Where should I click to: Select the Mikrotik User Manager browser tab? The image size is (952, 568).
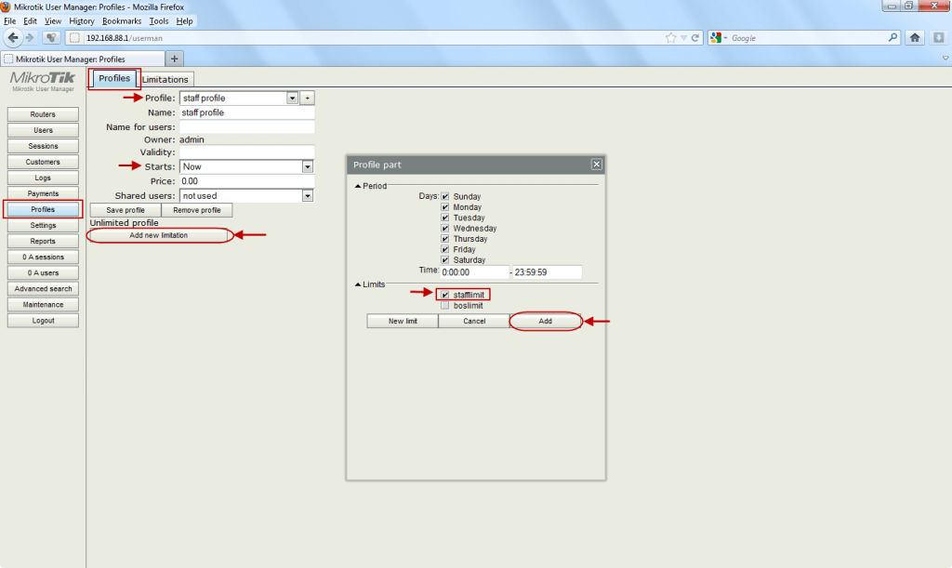click(83, 59)
